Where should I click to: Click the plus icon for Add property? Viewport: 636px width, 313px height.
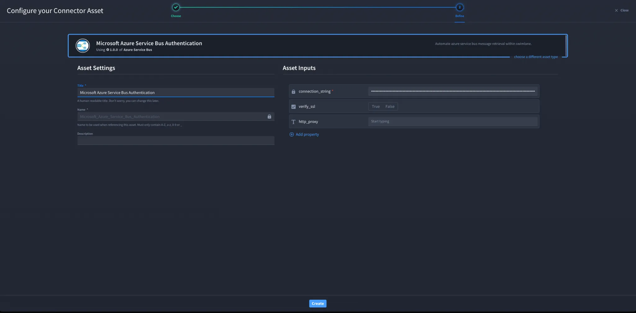point(291,134)
